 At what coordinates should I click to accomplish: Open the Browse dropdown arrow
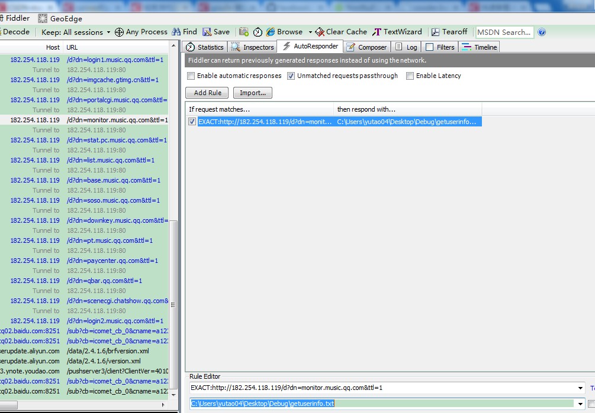tap(310, 32)
